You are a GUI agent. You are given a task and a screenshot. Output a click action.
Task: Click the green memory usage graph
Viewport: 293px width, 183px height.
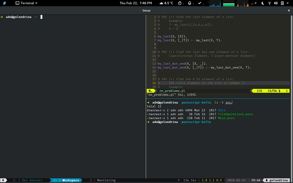click(229, 4)
